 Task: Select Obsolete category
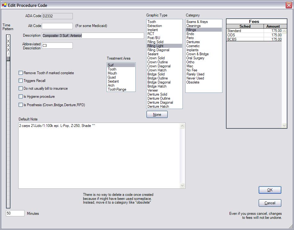(204, 82)
